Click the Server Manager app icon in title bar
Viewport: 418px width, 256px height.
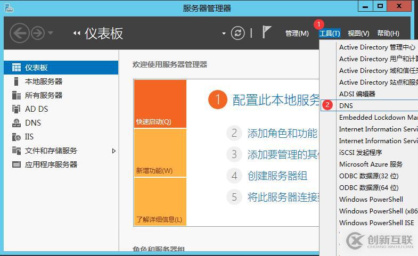tap(9, 8)
